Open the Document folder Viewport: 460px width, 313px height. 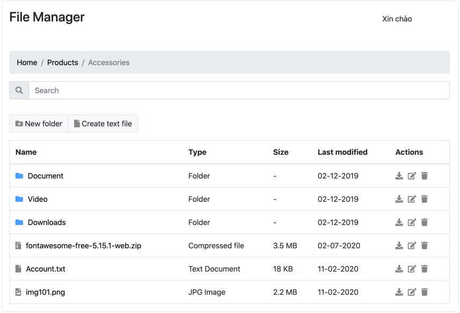tap(45, 176)
